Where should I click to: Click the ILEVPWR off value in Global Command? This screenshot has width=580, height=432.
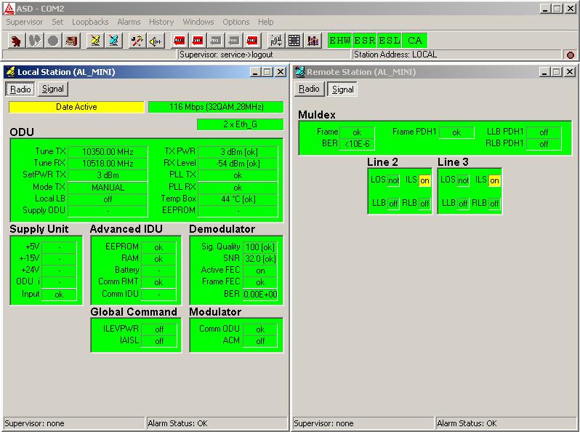pyautogui.click(x=159, y=329)
